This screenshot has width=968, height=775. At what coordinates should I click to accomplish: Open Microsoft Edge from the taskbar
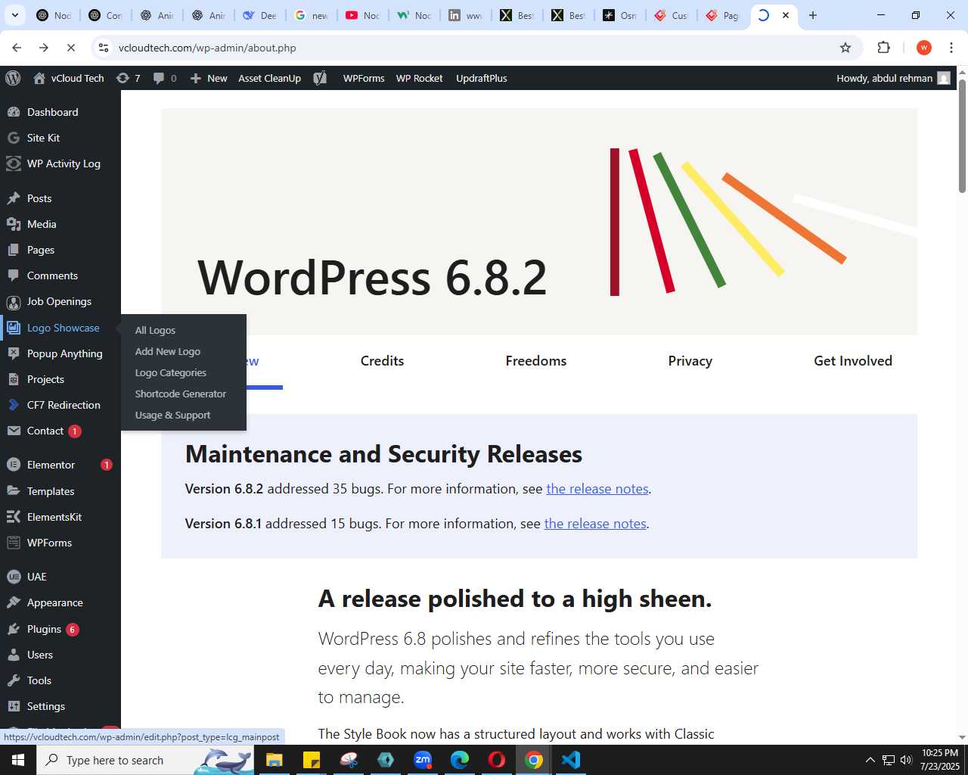(460, 760)
